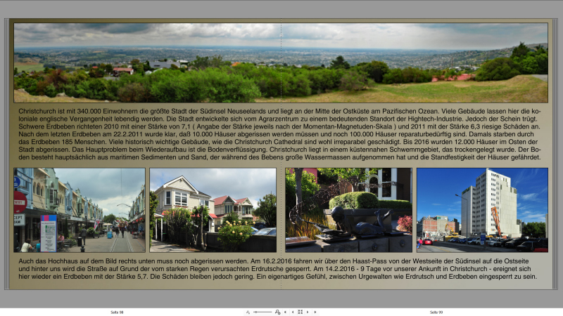Viewport: 563px width, 316px height.
Task: Click the 'Seite 98' page label
Action: click(117, 312)
